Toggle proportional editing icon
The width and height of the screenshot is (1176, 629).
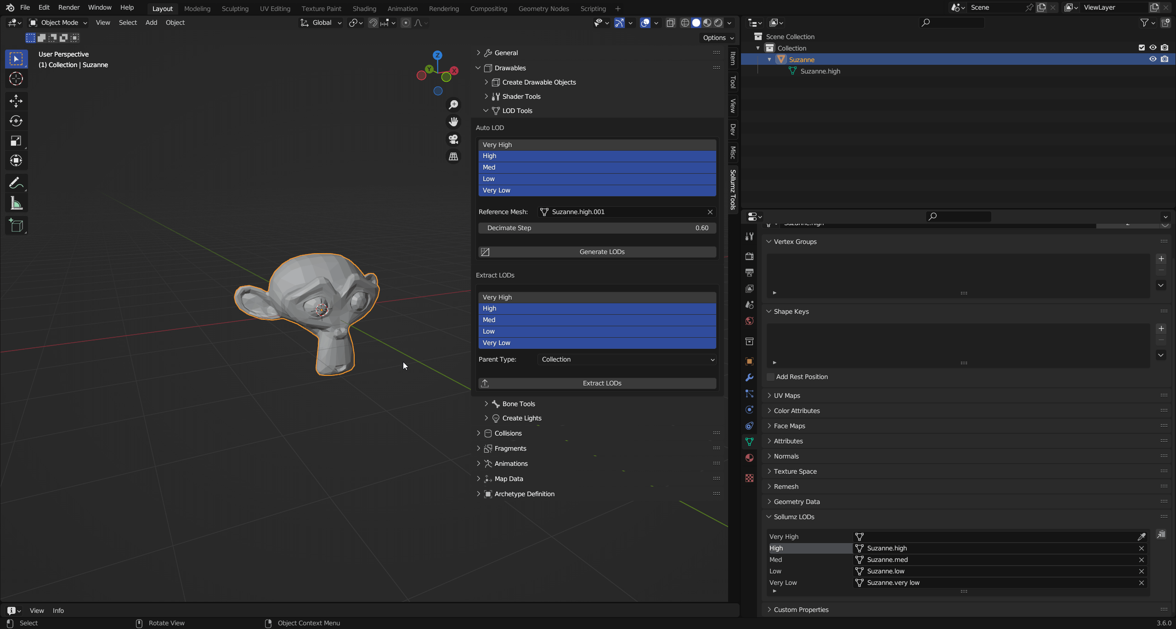coord(406,23)
